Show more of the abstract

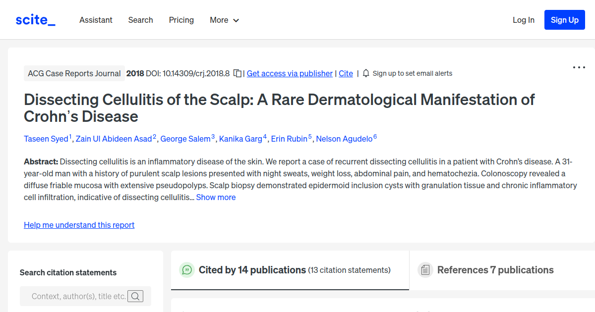[x=216, y=197]
